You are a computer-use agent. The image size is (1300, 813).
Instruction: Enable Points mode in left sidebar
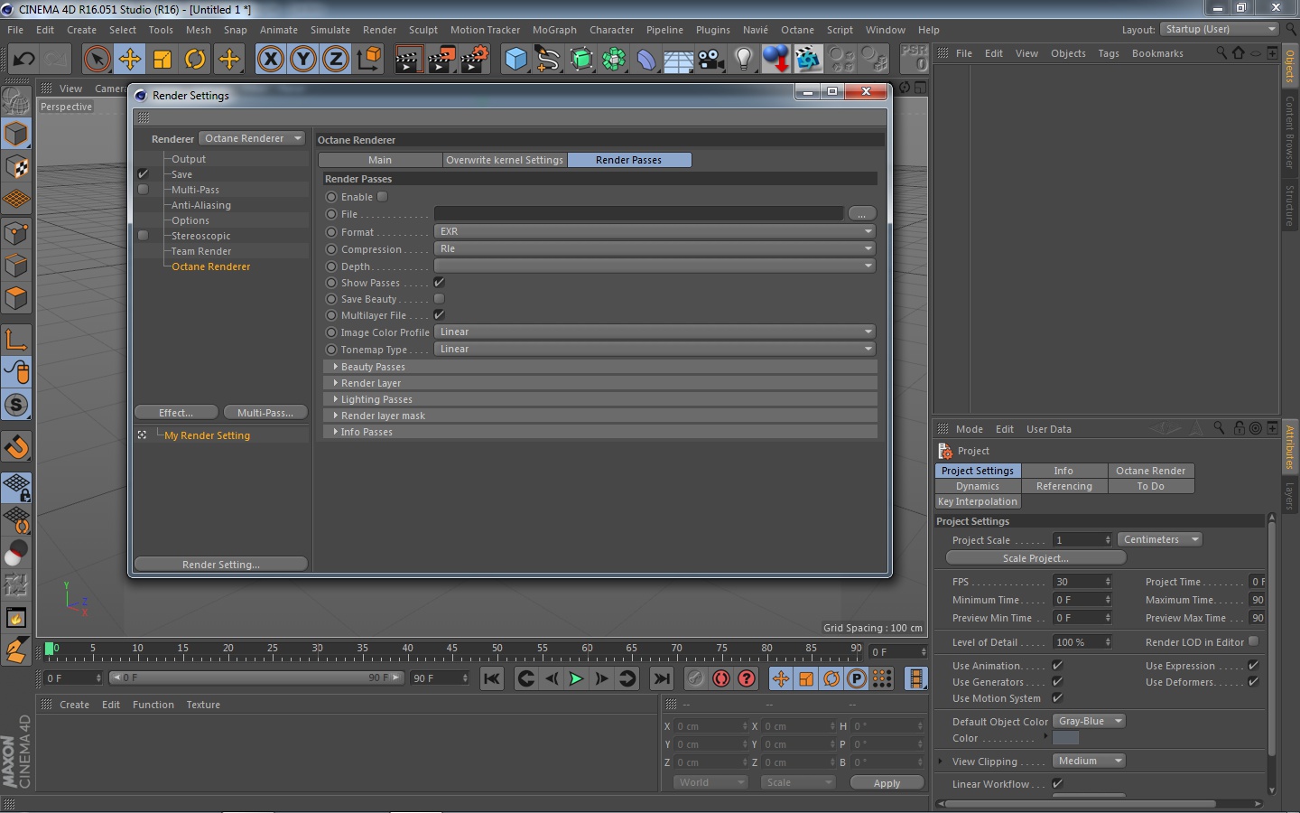click(x=16, y=233)
